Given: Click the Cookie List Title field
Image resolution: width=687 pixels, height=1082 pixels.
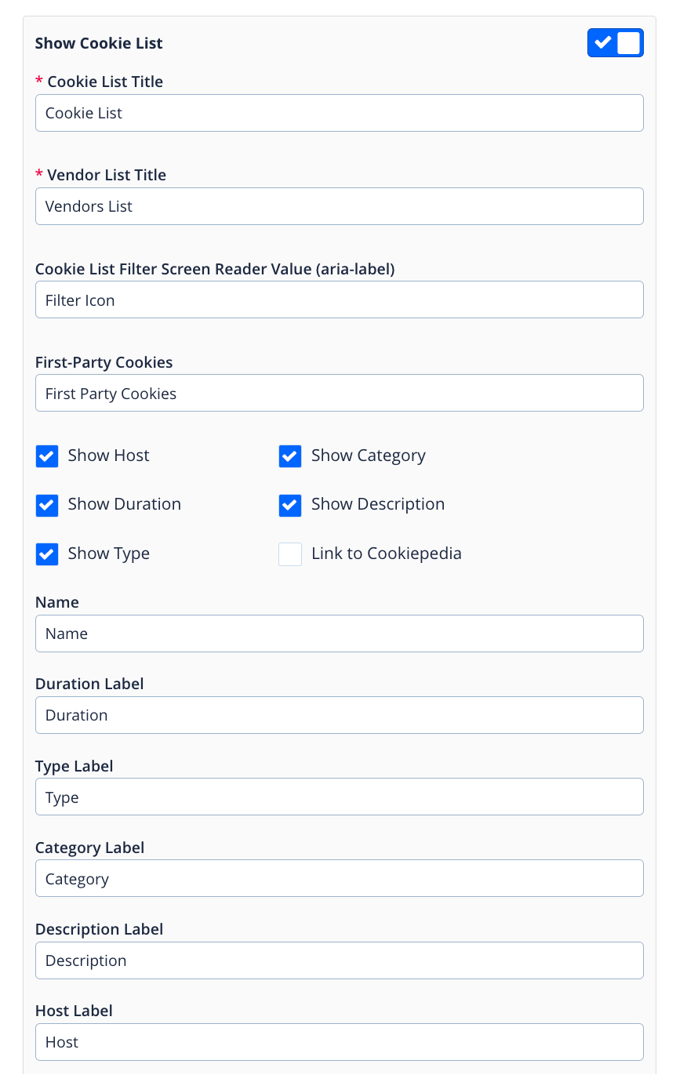Looking at the screenshot, I should [339, 113].
